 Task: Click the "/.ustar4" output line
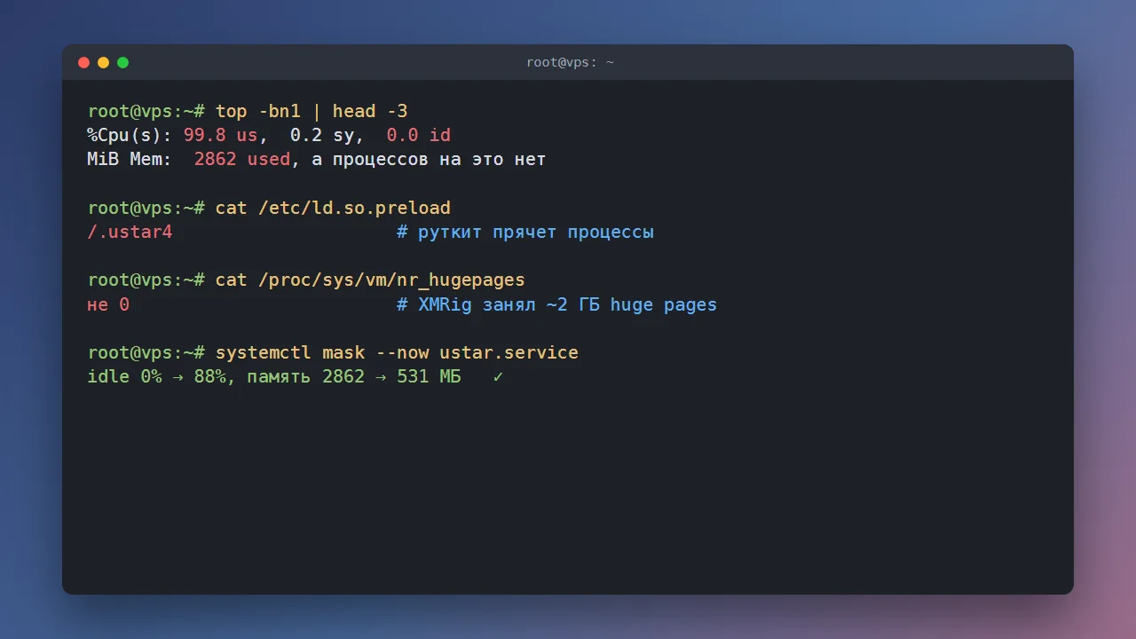point(130,232)
